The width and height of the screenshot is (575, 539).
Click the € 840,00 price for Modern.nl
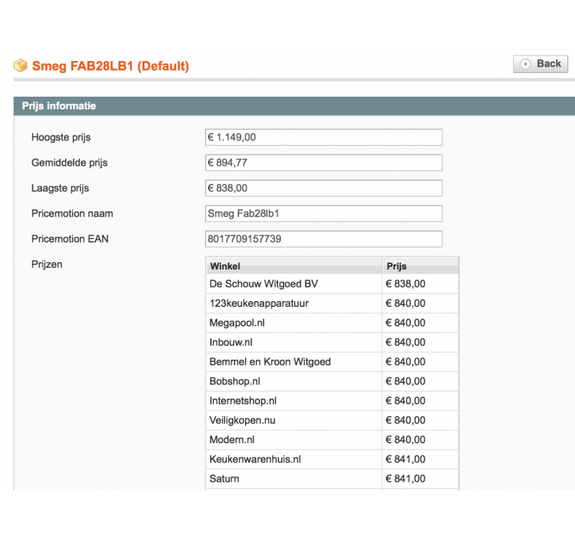(405, 440)
